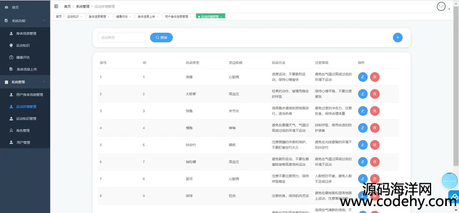Switch to the 运动知识 tab

tap(73, 17)
